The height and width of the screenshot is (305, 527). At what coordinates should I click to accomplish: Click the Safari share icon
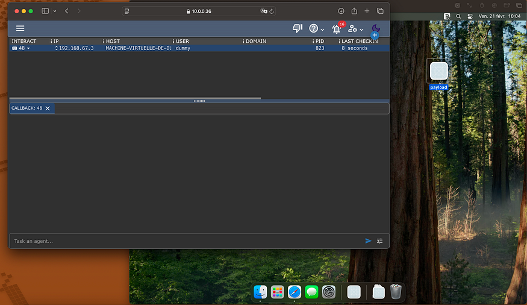pos(354,11)
